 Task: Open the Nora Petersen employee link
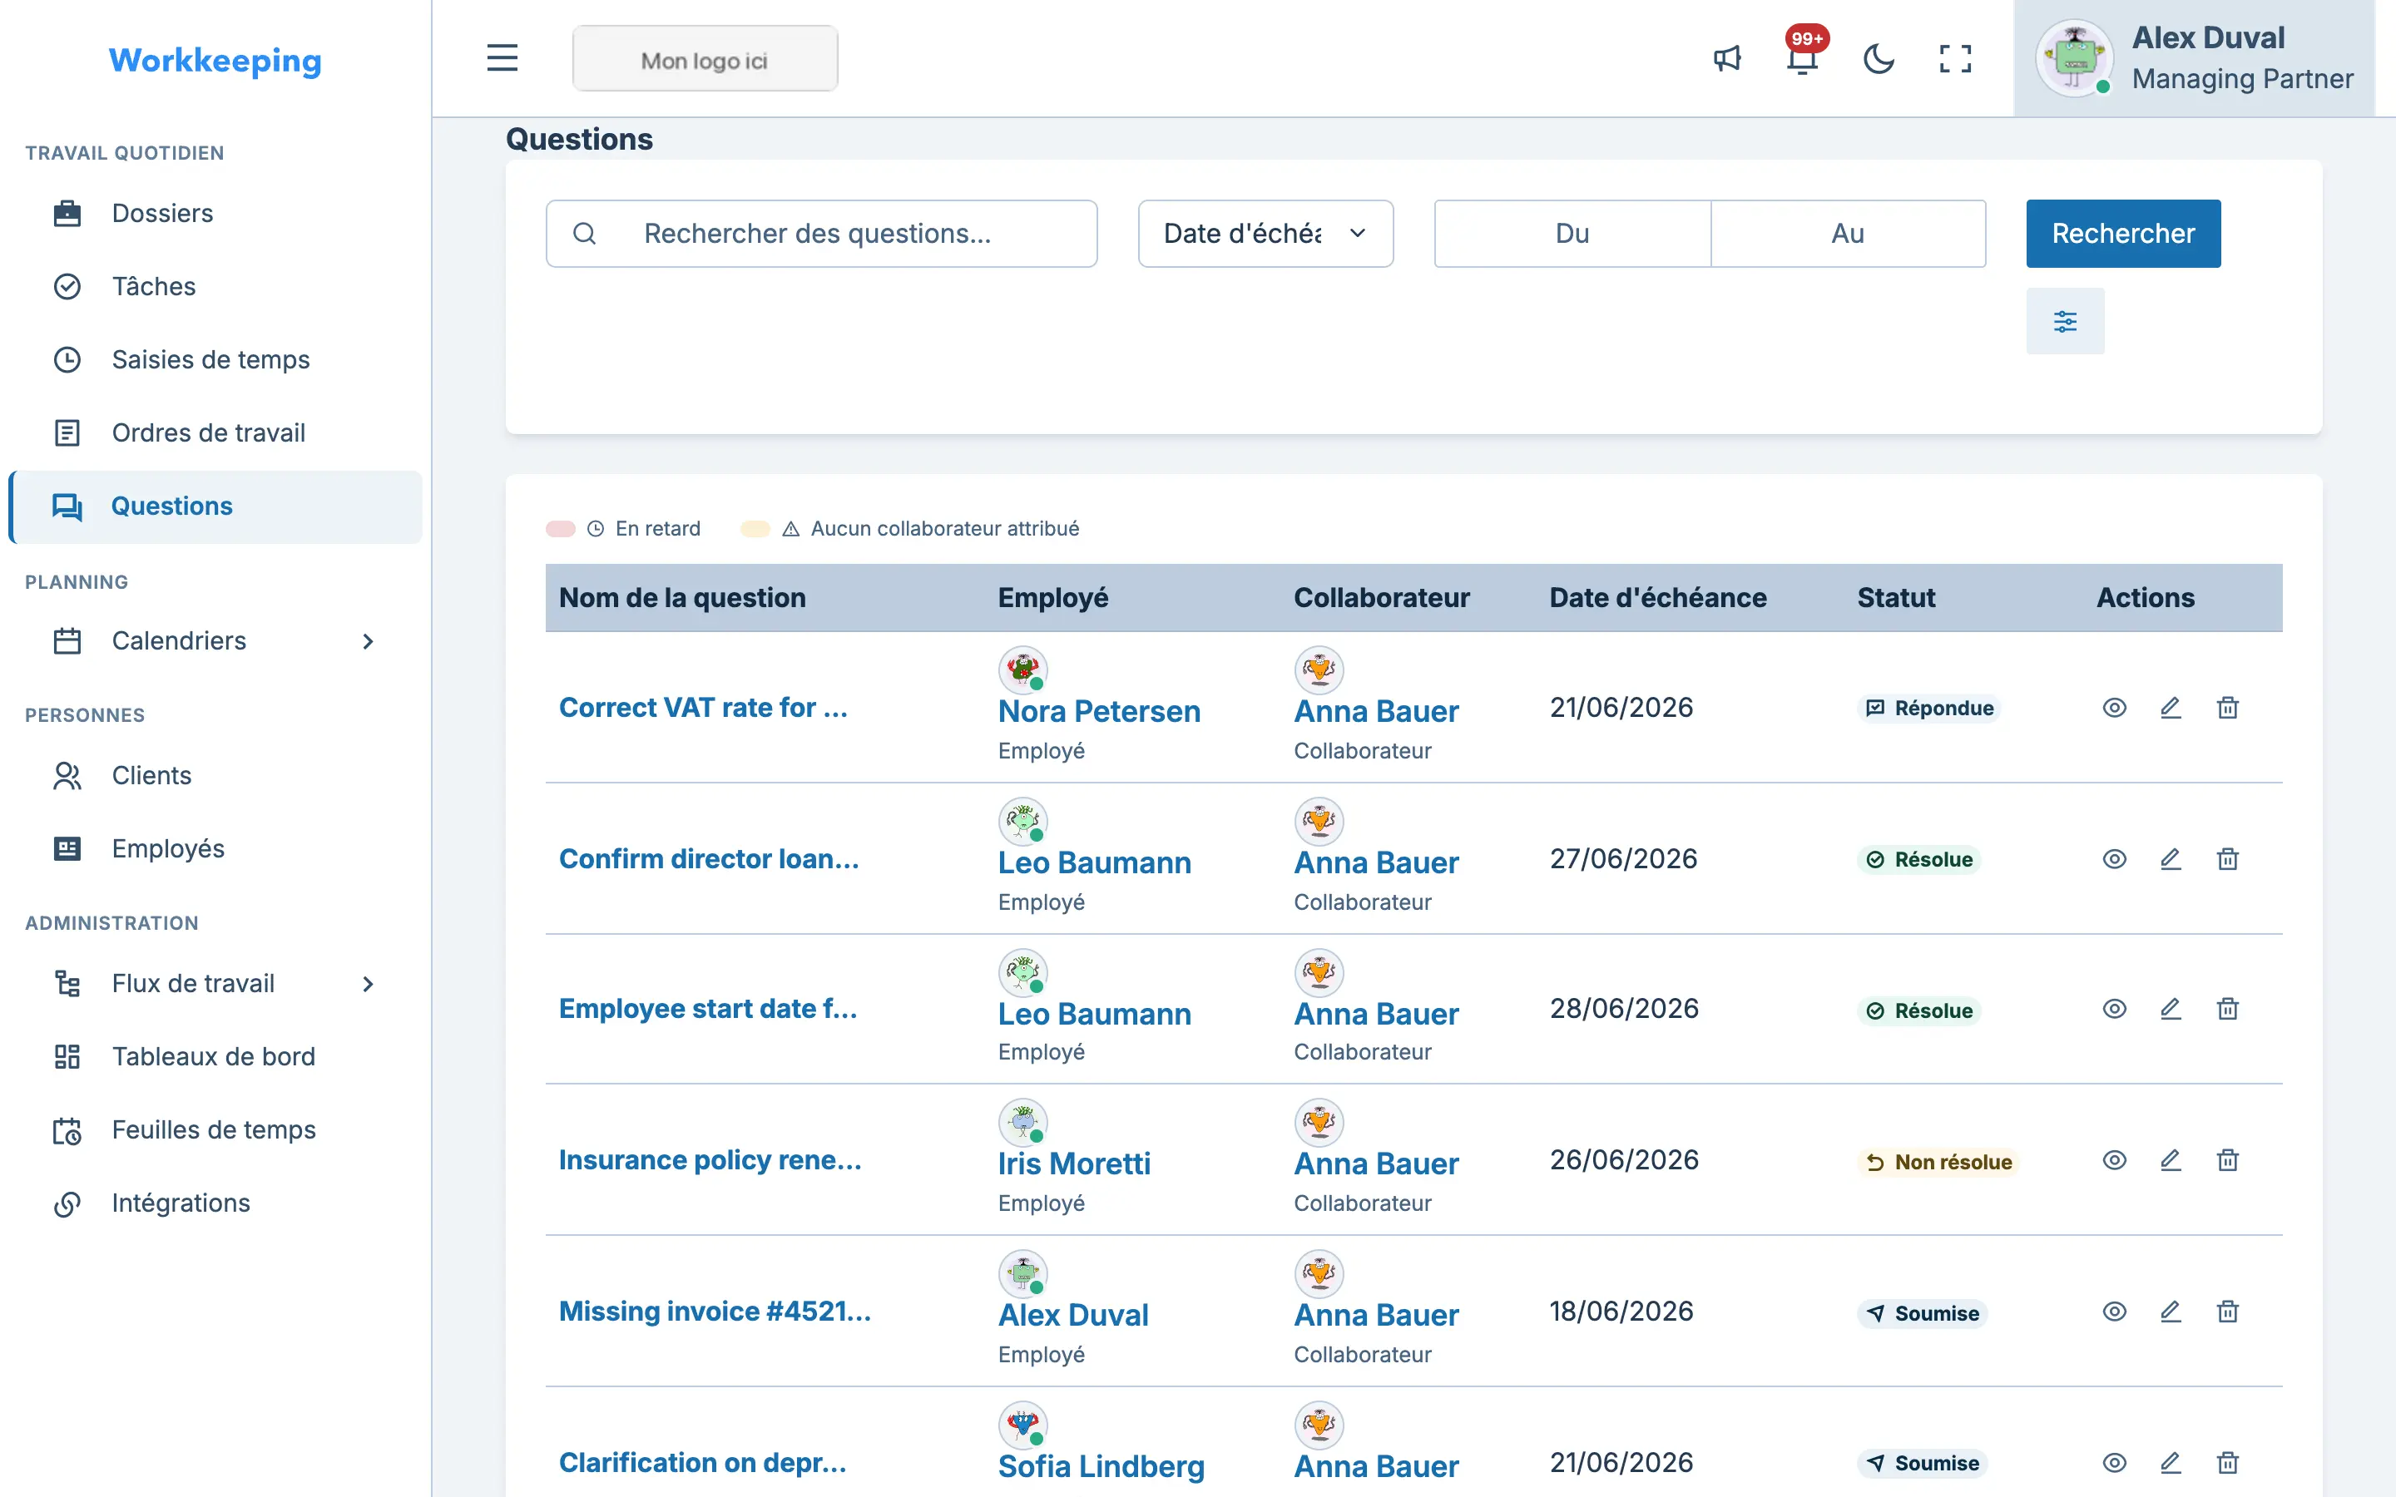(1099, 711)
